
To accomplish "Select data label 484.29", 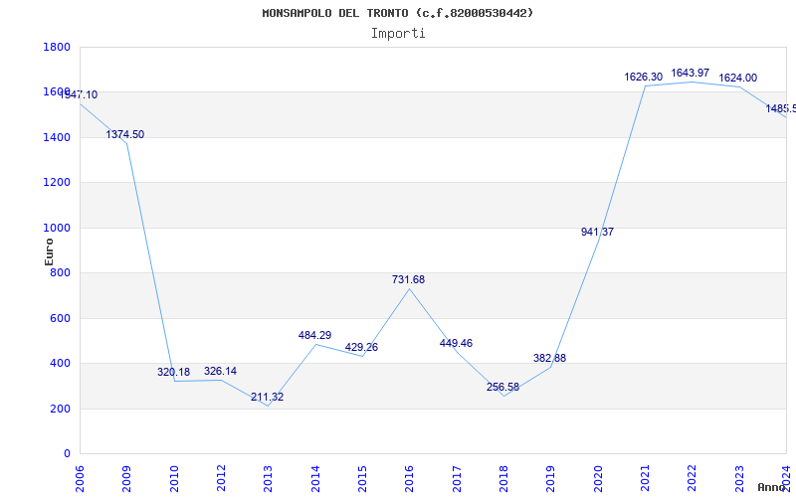I will click(x=314, y=335).
